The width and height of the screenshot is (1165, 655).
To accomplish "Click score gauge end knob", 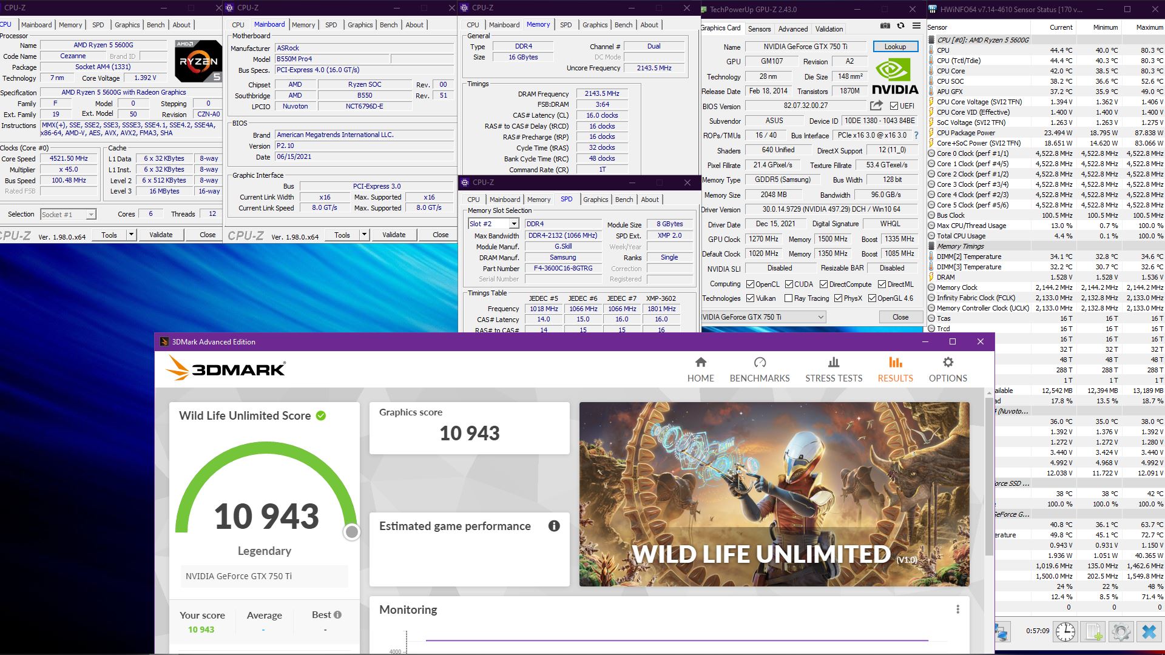I will 351,532.
